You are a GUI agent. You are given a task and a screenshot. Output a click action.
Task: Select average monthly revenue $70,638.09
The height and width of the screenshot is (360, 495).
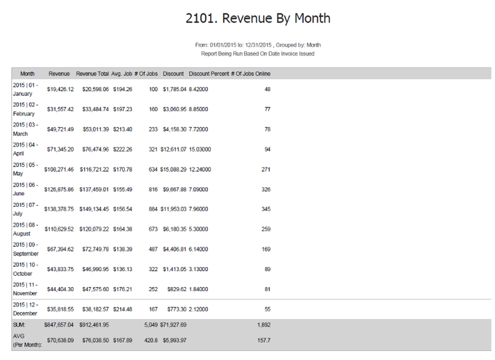tap(60, 340)
